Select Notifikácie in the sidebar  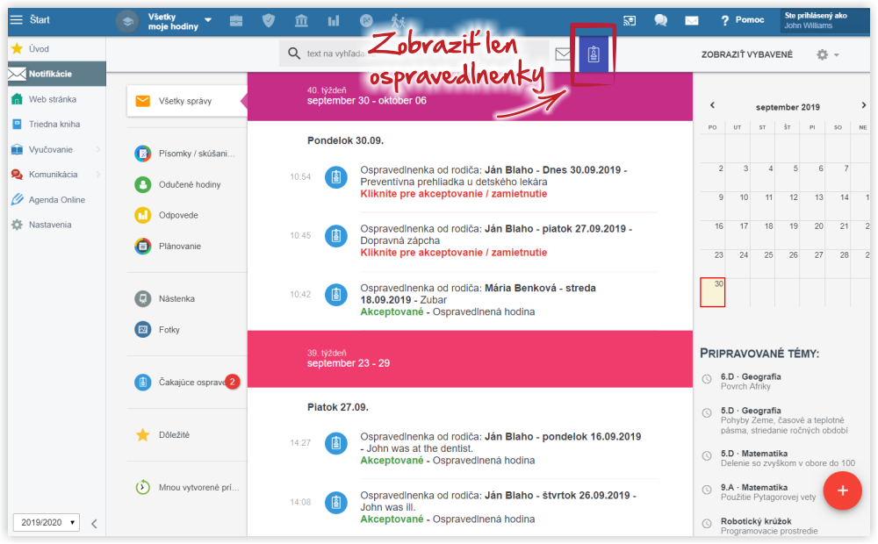point(56,74)
